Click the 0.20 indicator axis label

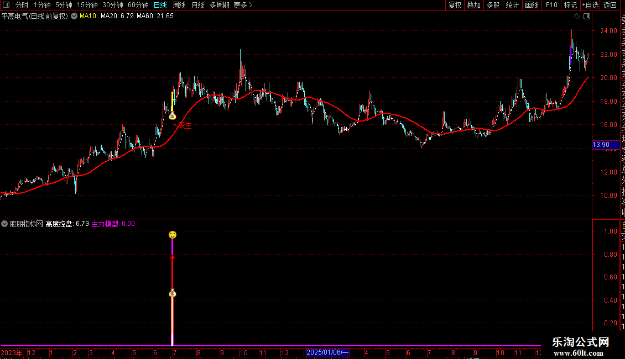[611, 323]
